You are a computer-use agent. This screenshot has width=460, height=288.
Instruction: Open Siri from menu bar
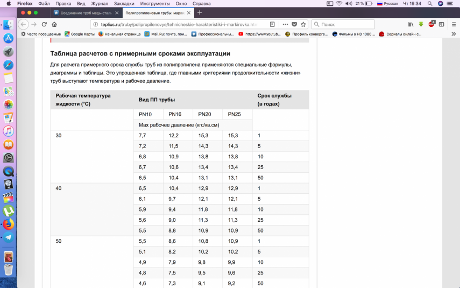pyautogui.click(x=440, y=4)
